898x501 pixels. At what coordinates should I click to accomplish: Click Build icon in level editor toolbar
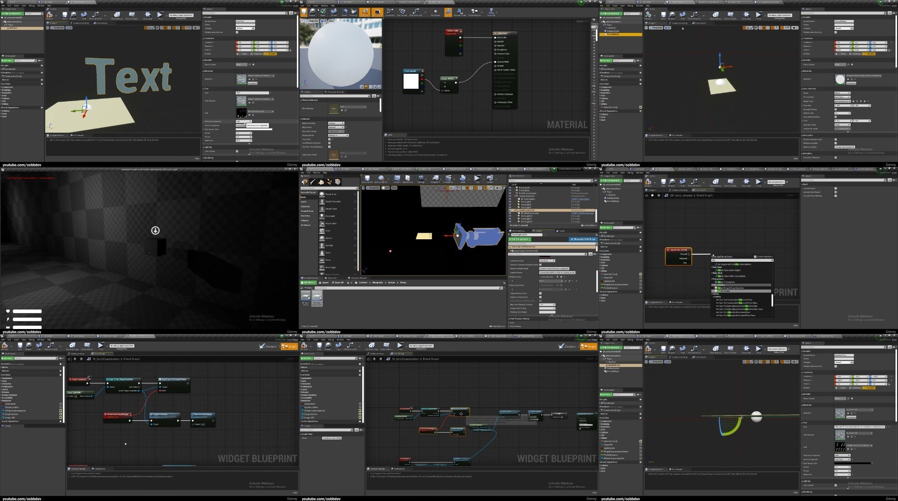[462, 179]
